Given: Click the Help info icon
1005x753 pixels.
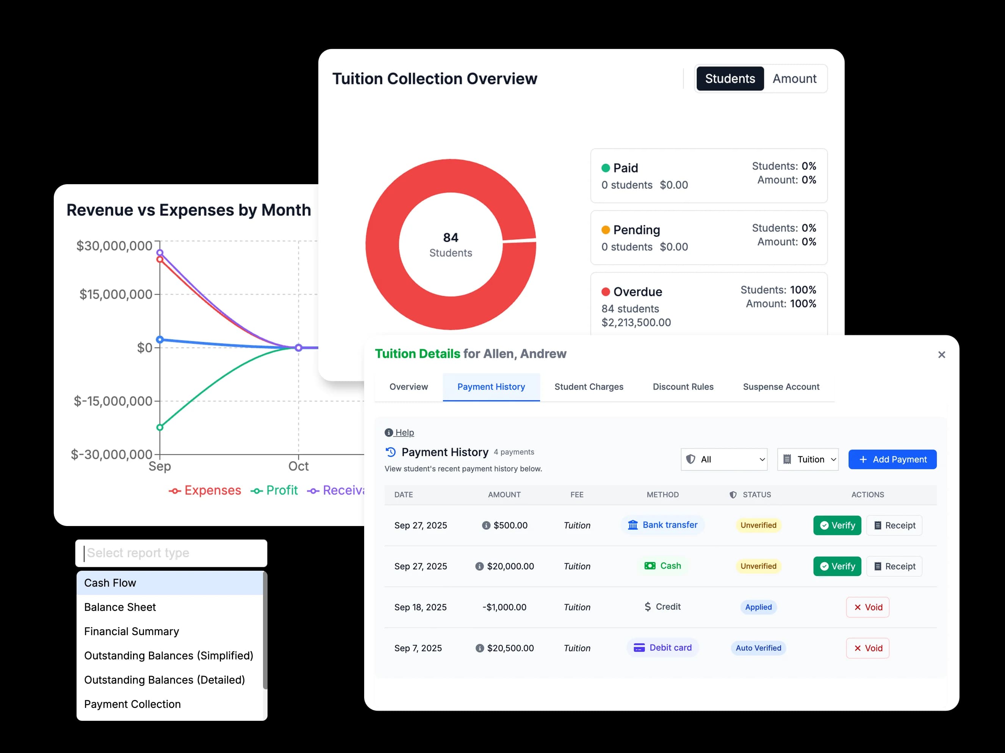Looking at the screenshot, I should 388,433.
